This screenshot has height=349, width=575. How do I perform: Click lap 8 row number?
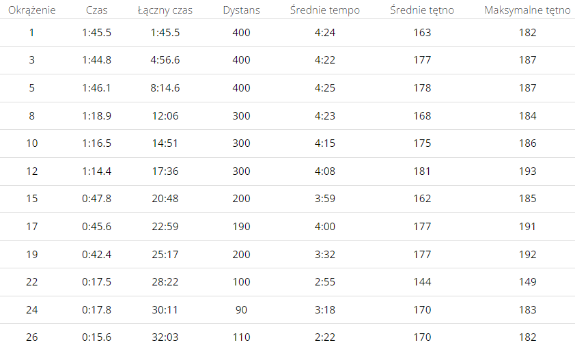[32, 116]
